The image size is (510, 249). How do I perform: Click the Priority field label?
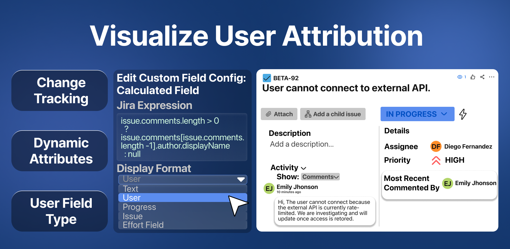[397, 160]
